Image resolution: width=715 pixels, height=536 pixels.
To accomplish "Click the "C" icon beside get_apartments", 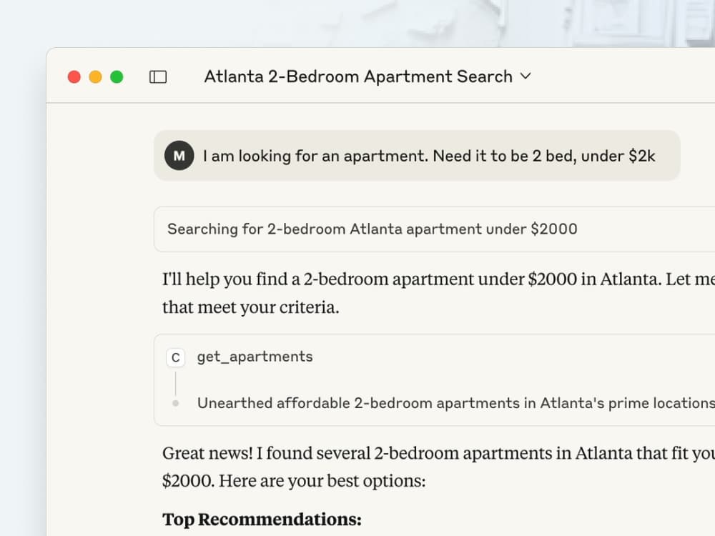I will [176, 357].
